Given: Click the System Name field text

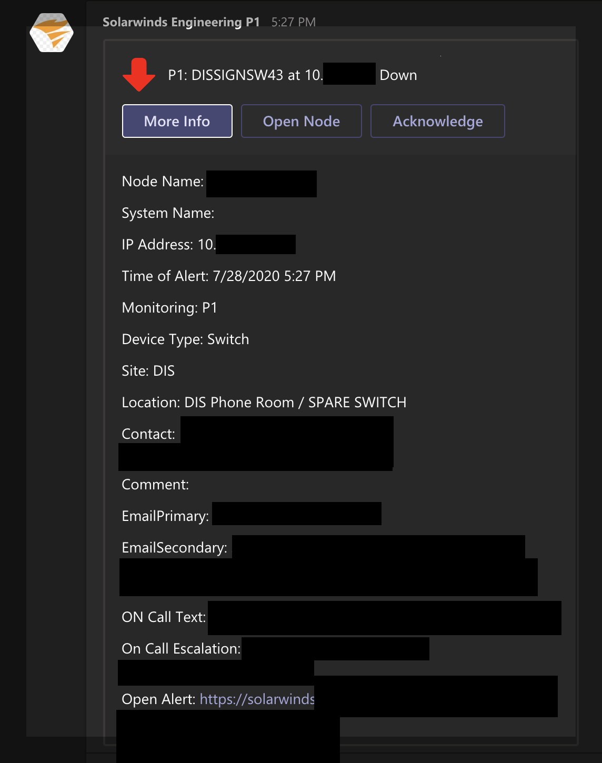Looking at the screenshot, I should coord(168,213).
